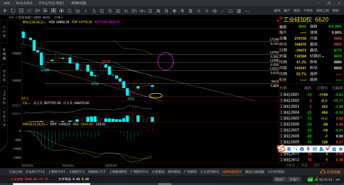The height and width of the screenshot is (185, 344).
Task: Switch to the 分时图 side tab
Action: pos(4,32)
